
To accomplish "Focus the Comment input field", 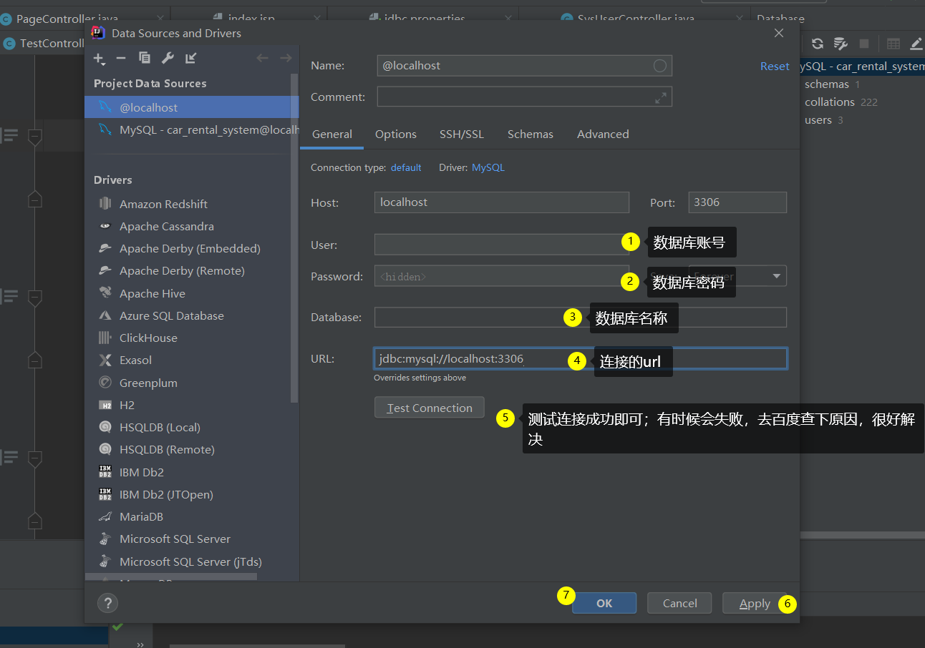I will (x=524, y=97).
